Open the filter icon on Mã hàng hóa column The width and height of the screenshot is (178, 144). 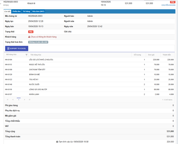coord(26,55)
